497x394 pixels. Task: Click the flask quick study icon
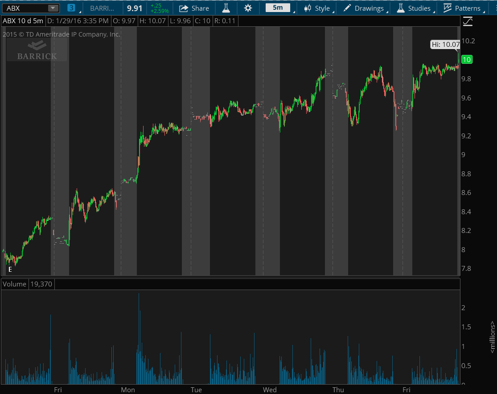point(226,8)
